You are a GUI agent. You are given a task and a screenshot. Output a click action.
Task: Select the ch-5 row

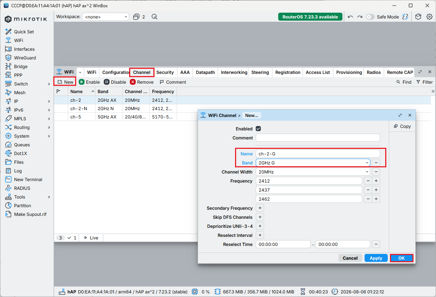pos(242,117)
